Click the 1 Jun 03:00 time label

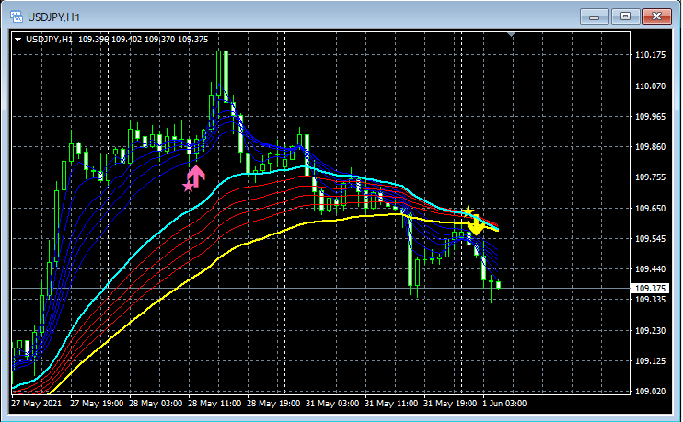click(504, 404)
